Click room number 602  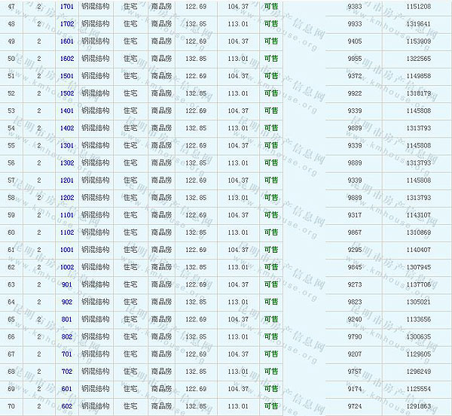(x=67, y=406)
